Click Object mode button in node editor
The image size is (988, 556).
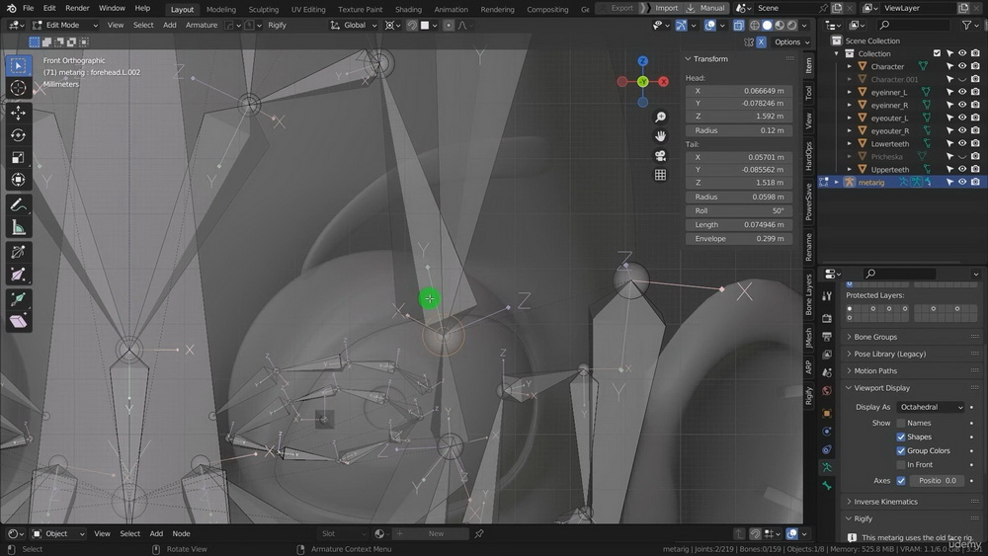tap(58, 533)
